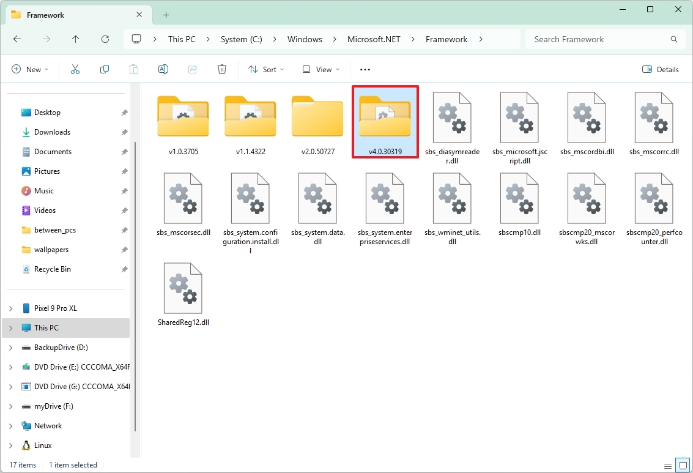Viewport: 693px width, 473px height.
Task: Click inside the Search Framework field
Action: click(602, 39)
